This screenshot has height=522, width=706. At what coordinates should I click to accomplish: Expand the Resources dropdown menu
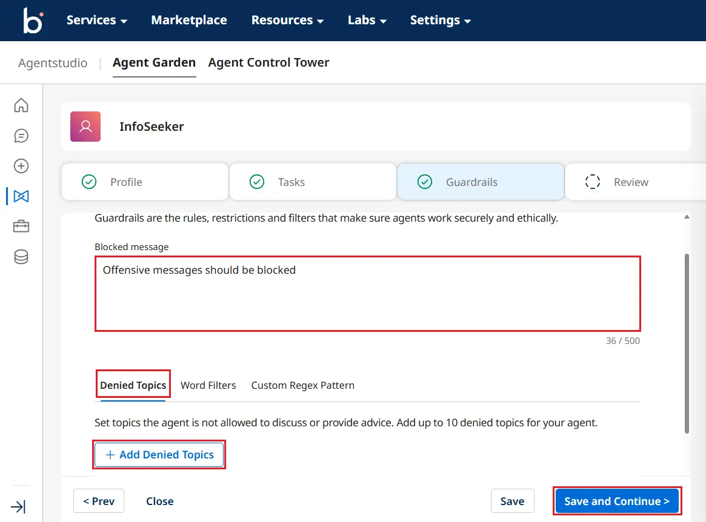pyautogui.click(x=287, y=21)
